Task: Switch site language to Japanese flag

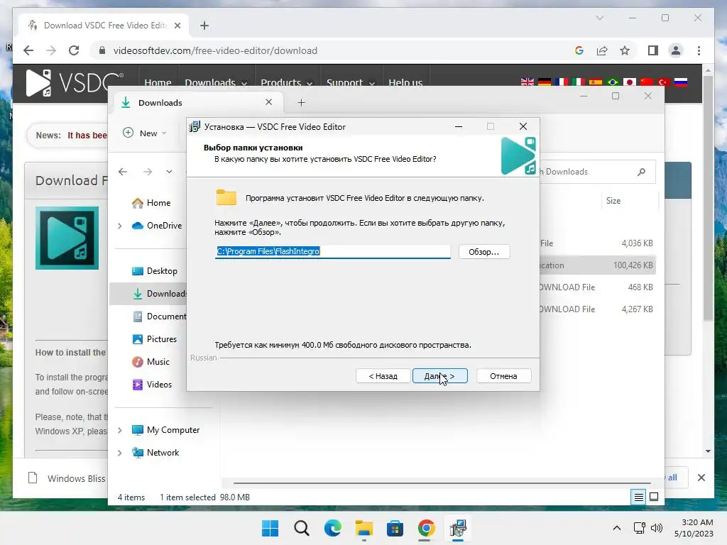Action: point(630,82)
